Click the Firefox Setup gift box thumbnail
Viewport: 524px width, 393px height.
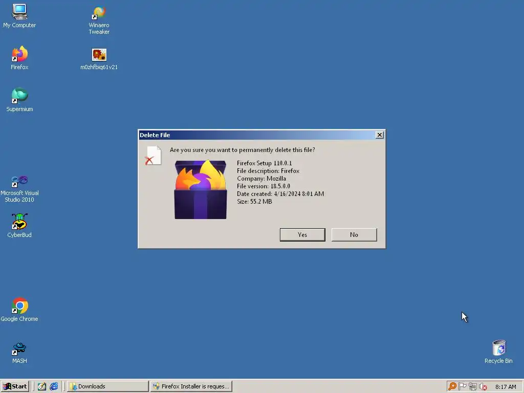[201, 189]
